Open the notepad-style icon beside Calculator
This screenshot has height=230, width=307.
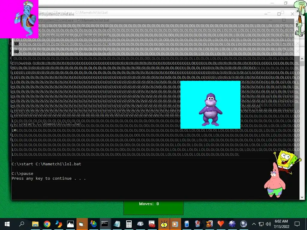click(x=117, y=224)
